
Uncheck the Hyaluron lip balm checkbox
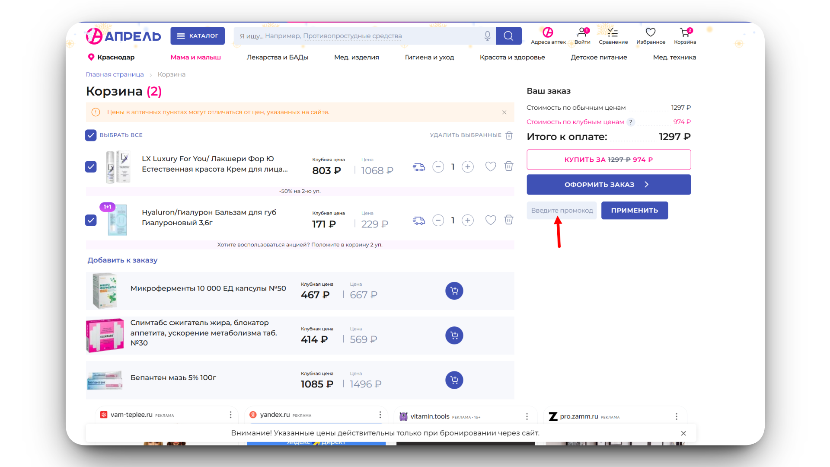[91, 221]
